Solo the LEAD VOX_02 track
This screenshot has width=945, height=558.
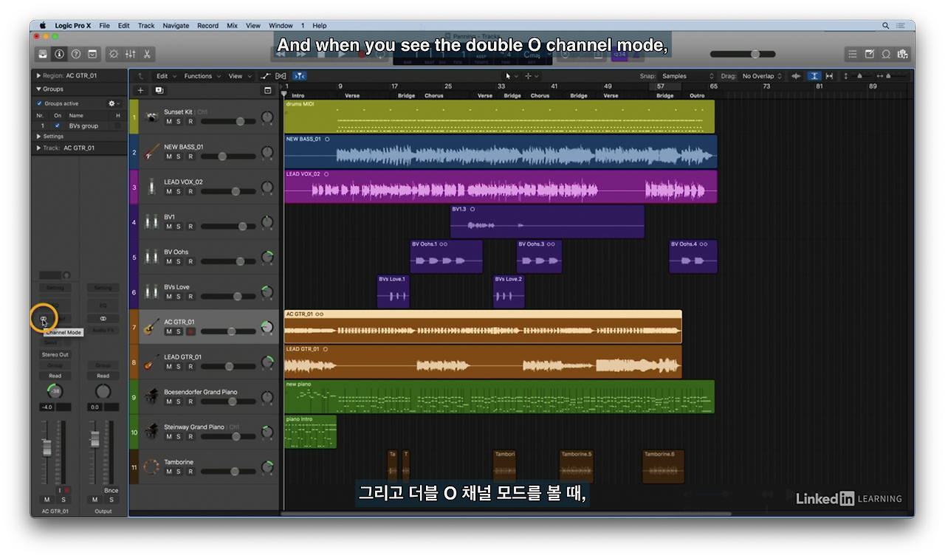point(179,191)
